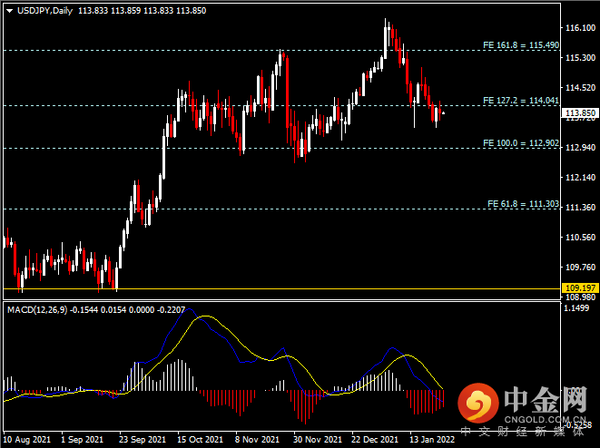Click the 114.520 price axis value
This screenshot has height=448, width=600.
point(581,88)
